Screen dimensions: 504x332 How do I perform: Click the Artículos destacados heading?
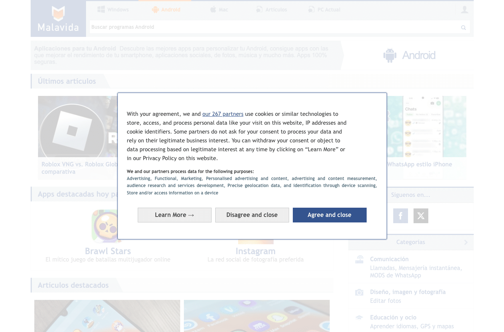tap(73, 285)
